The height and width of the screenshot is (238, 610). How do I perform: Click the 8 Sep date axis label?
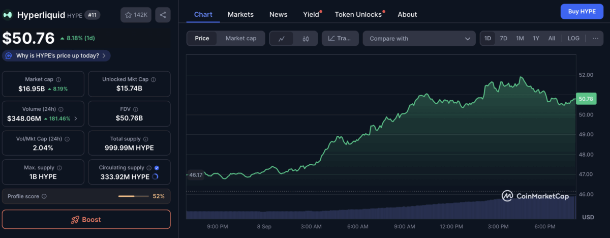[x=263, y=226]
